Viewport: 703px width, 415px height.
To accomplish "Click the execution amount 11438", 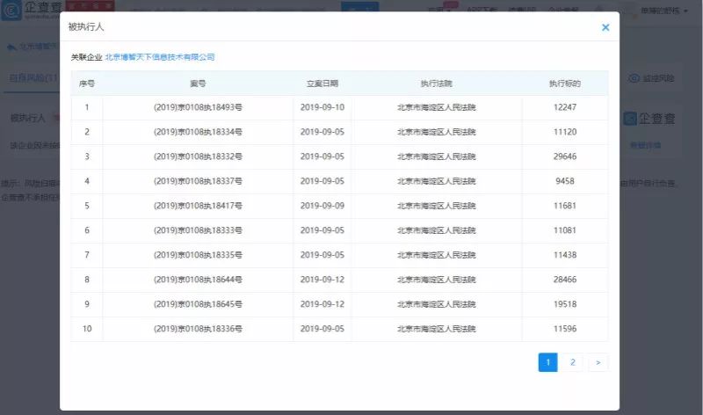I will [565, 255].
